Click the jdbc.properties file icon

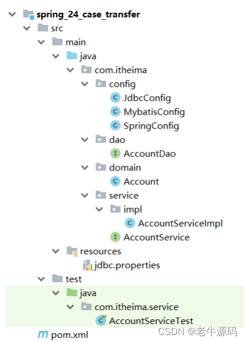tap(87, 265)
